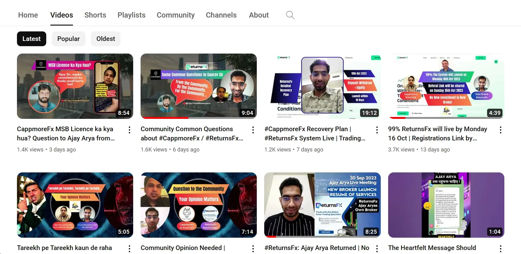
Task: Play the Tareekh pe Tareekh thumbnail
Action: pos(75,205)
